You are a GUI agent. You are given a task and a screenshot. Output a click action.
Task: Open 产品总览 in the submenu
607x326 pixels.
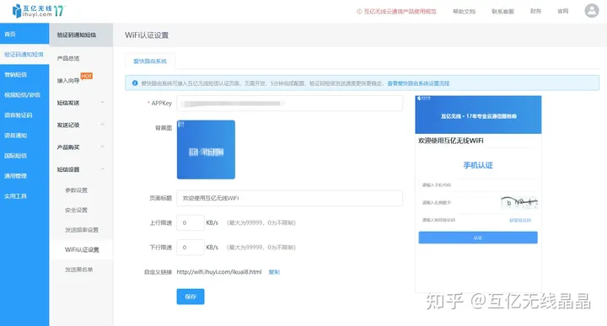click(x=68, y=58)
